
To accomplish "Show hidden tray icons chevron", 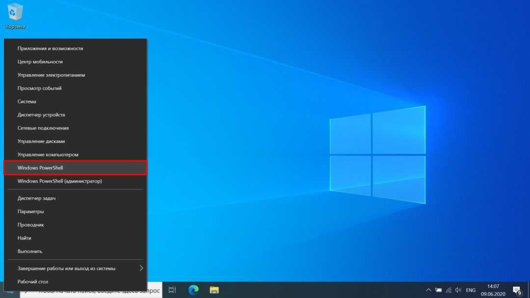I will click(428, 290).
